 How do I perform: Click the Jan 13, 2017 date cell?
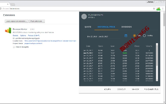pos(88,71)
